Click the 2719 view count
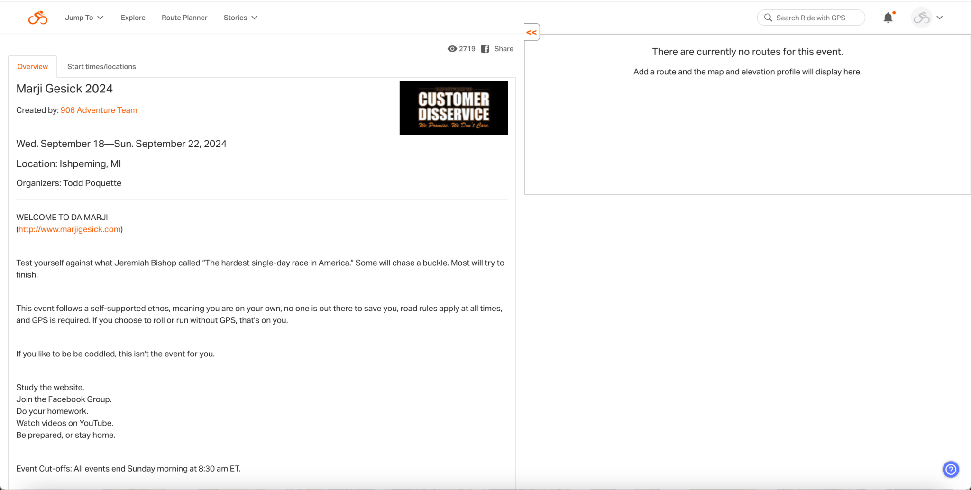 point(467,49)
